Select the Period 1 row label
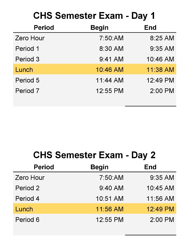The image size is (194, 246). pos(27,49)
